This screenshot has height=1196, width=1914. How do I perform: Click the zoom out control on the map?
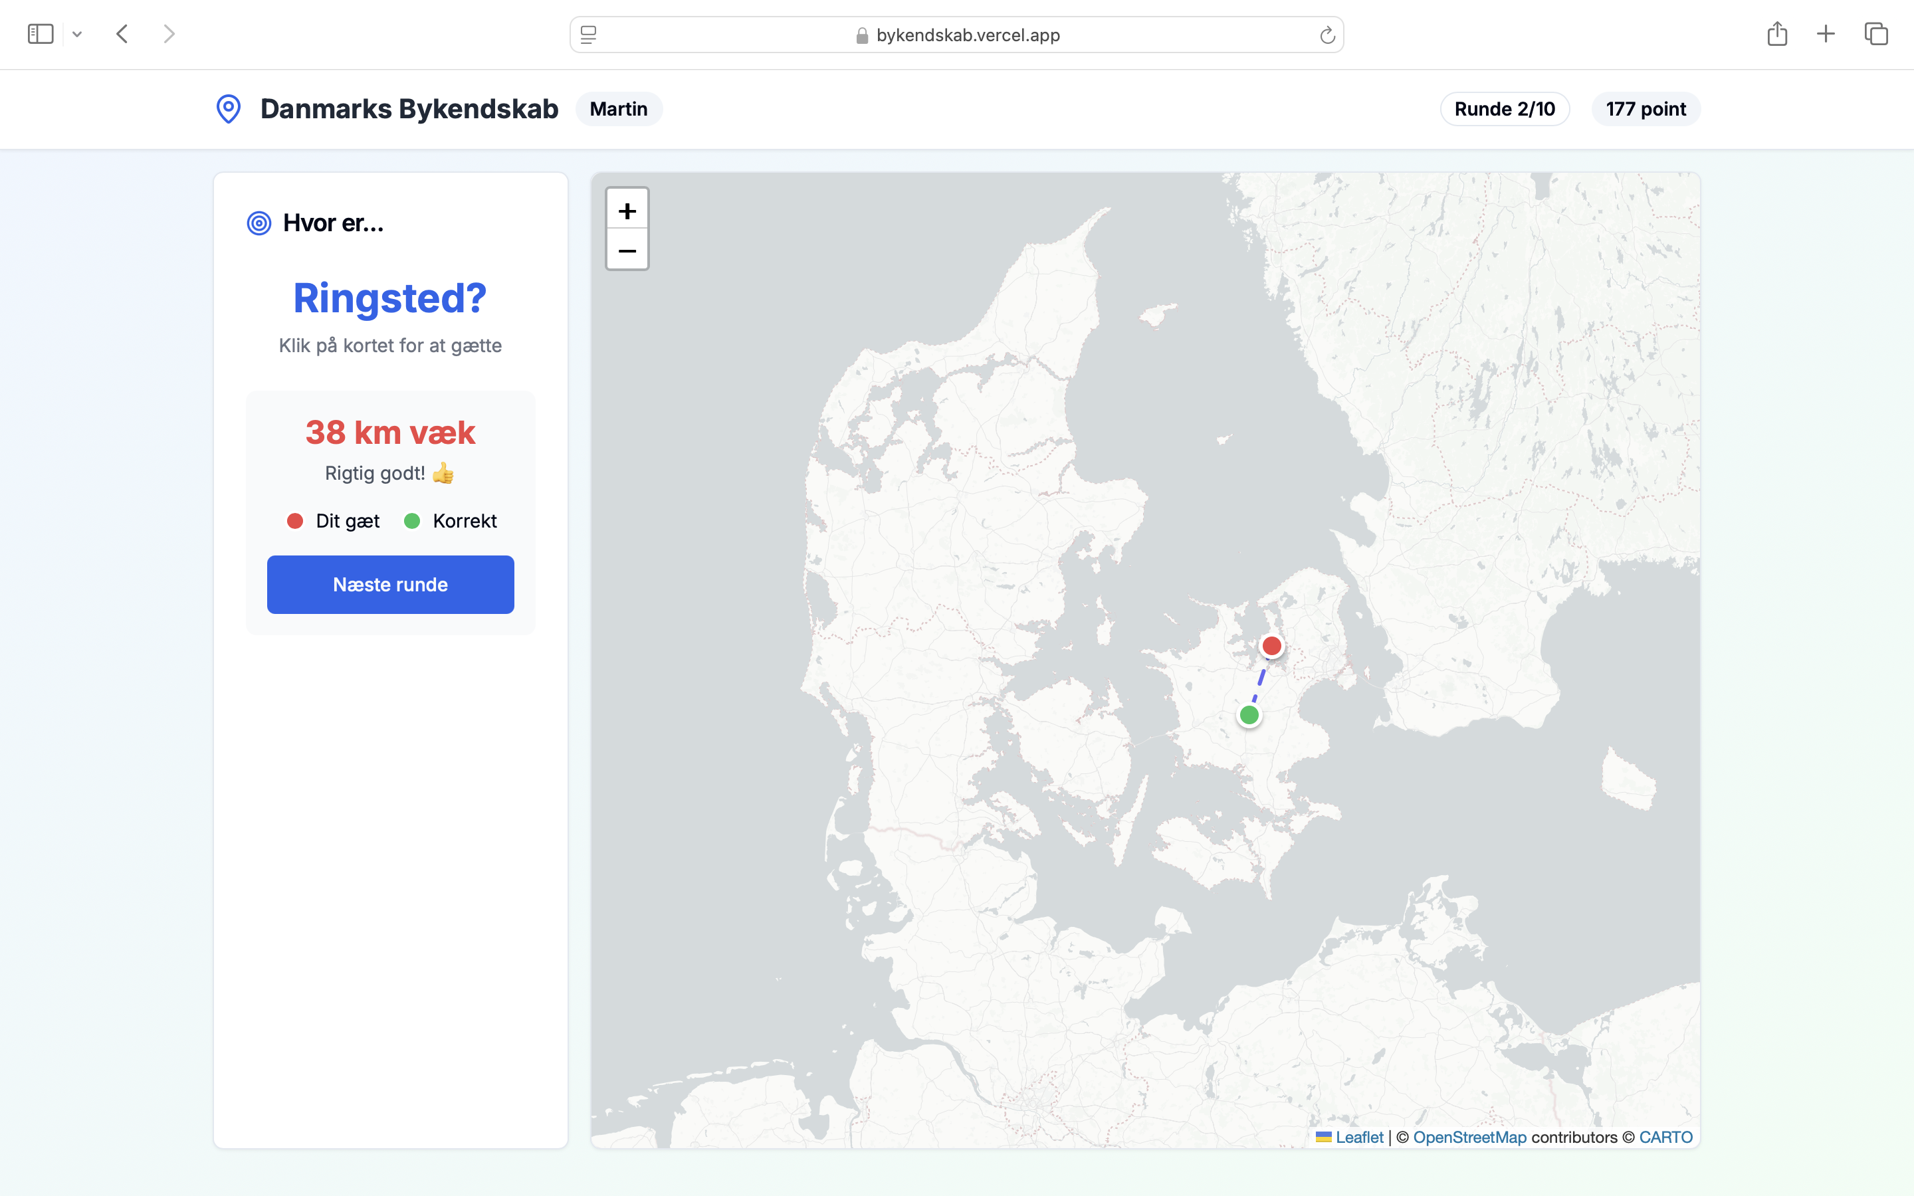click(x=627, y=250)
